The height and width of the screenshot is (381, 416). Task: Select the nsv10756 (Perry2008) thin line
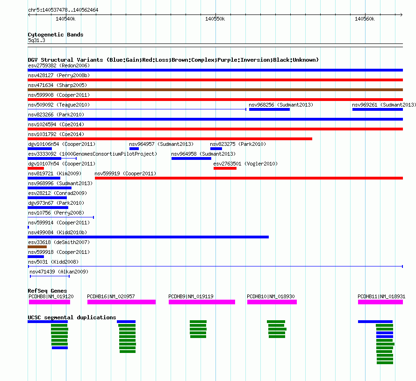pyautogui.click(x=61, y=217)
